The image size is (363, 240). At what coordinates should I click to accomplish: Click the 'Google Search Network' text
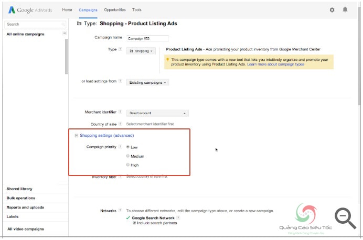[x=153, y=218]
